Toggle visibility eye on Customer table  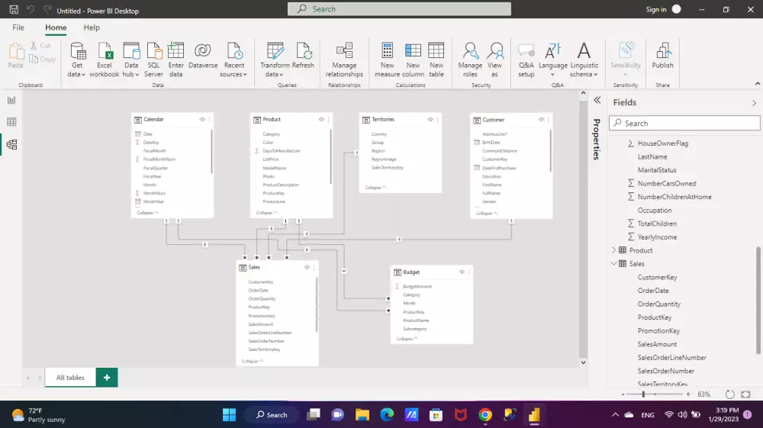pyautogui.click(x=541, y=120)
